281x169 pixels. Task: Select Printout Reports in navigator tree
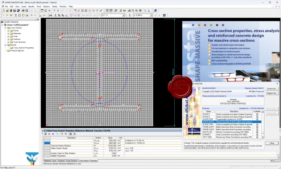pos(17,51)
